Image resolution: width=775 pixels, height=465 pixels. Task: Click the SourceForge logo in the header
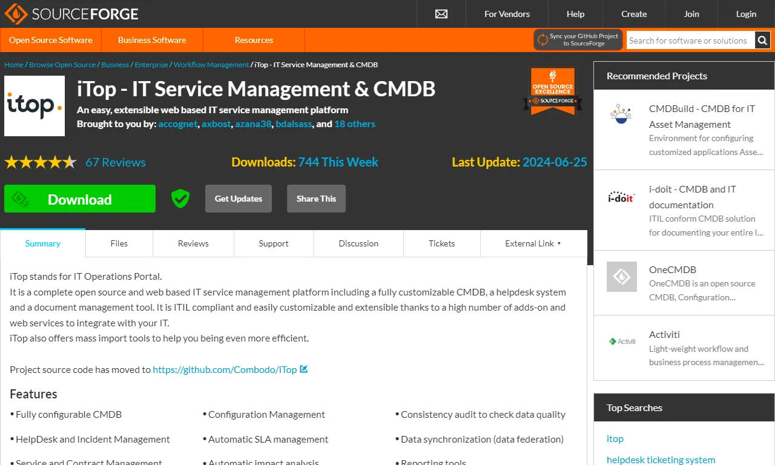click(x=71, y=13)
